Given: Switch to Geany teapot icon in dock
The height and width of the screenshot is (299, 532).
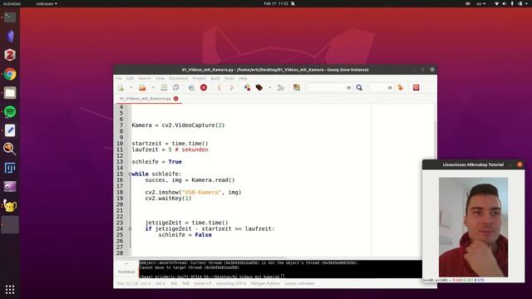Looking at the screenshot, I should pyautogui.click(x=10, y=206).
